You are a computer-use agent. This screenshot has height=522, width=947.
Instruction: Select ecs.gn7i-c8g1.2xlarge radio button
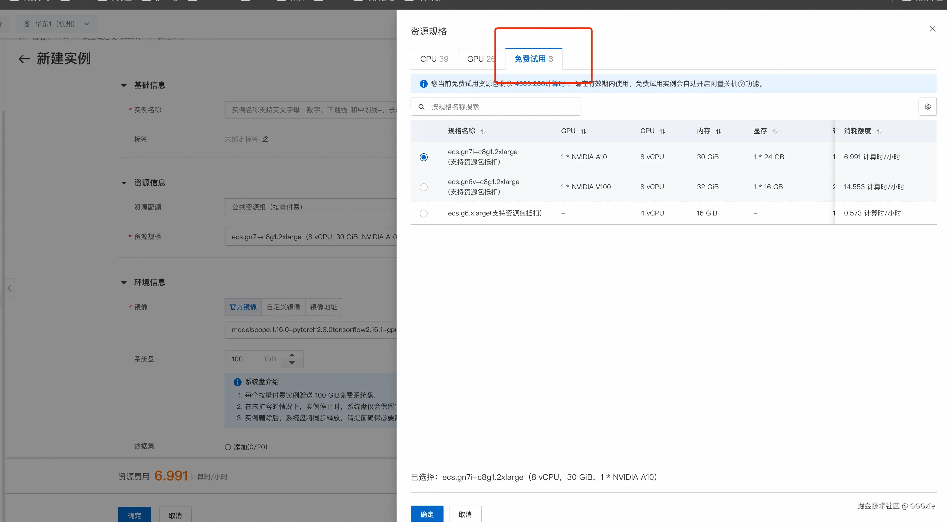point(423,157)
